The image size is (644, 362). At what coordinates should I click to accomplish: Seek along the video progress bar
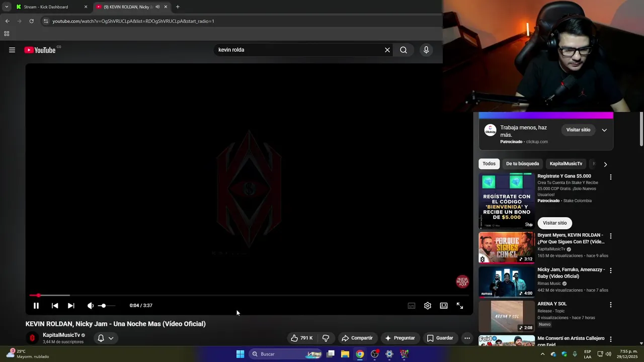[x=249, y=295]
